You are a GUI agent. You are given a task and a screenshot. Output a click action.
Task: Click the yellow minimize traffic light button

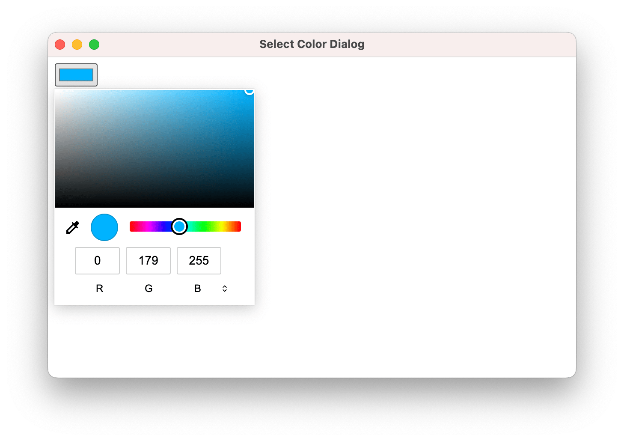coord(77,44)
